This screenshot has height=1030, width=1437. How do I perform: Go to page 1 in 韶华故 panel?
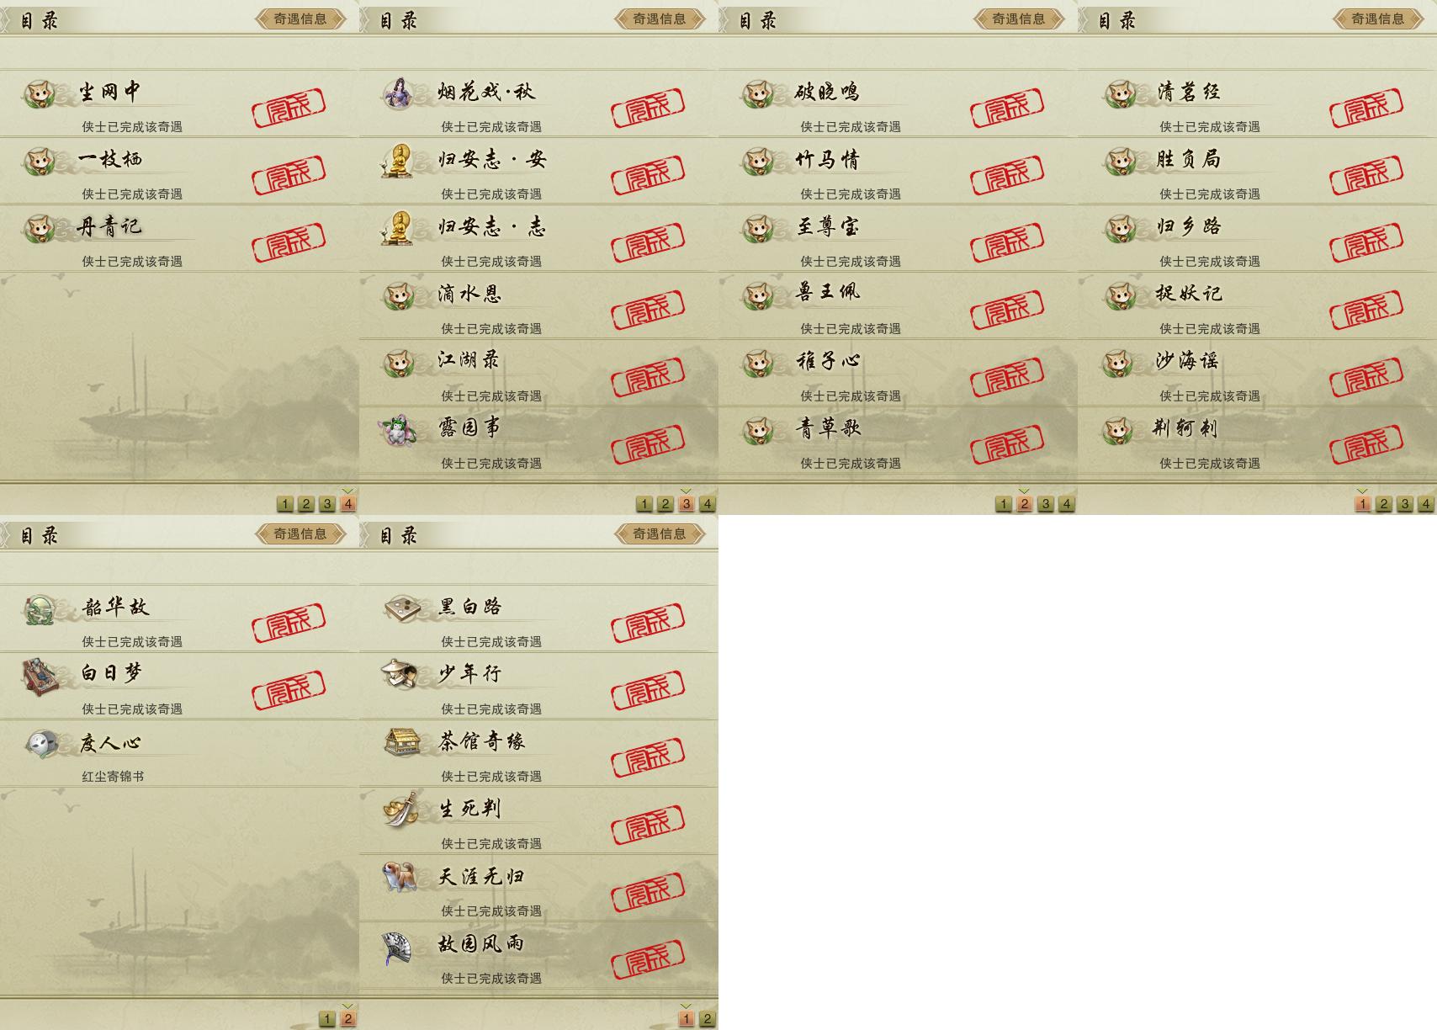coord(326,1019)
